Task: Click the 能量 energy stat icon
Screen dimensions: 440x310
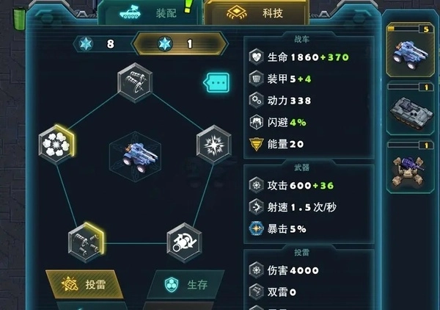Action: 256,144
